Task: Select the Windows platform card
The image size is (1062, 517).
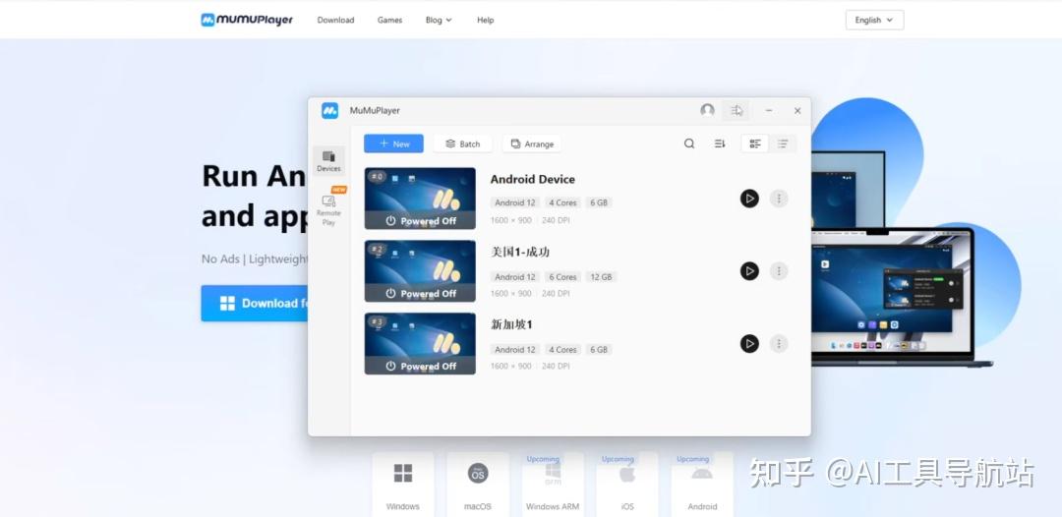Action: (403, 485)
